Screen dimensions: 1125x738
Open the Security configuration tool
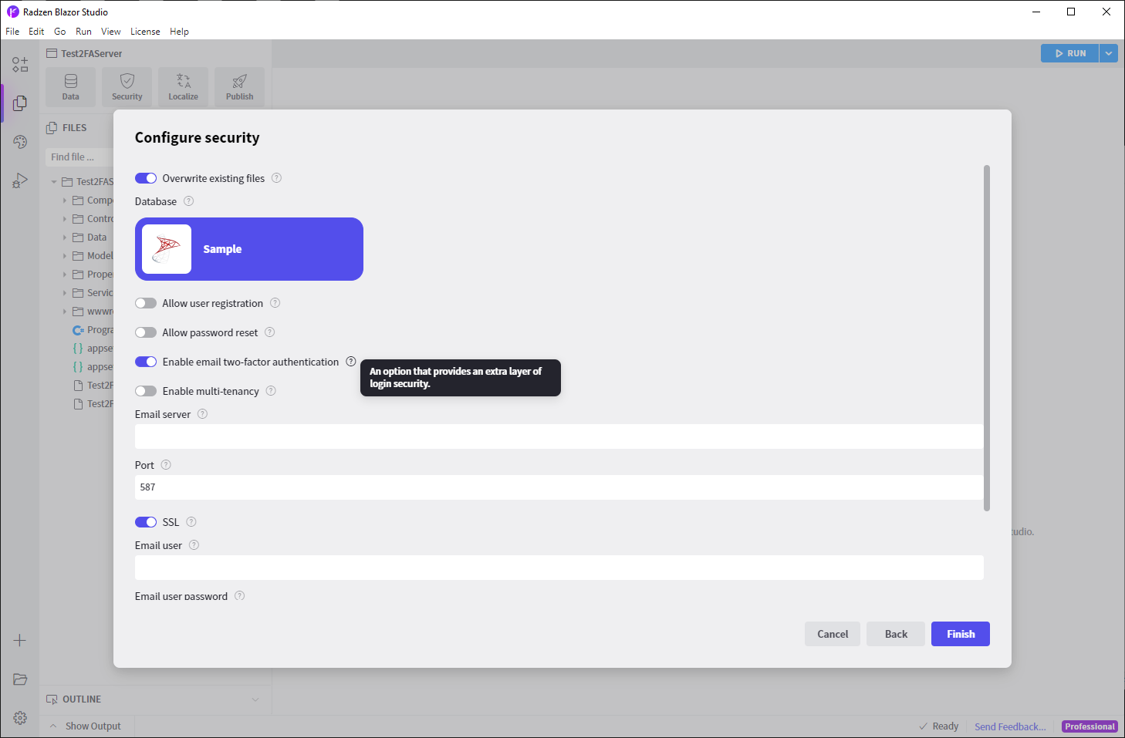(x=127, y=86)
